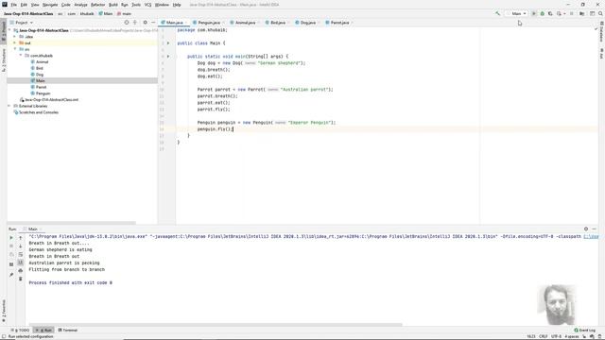
Task: Hide the Project panel with minus icon
Action: 153,23
